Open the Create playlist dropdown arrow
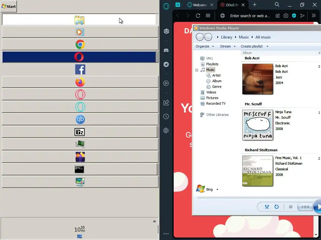 tap(267, 46)
